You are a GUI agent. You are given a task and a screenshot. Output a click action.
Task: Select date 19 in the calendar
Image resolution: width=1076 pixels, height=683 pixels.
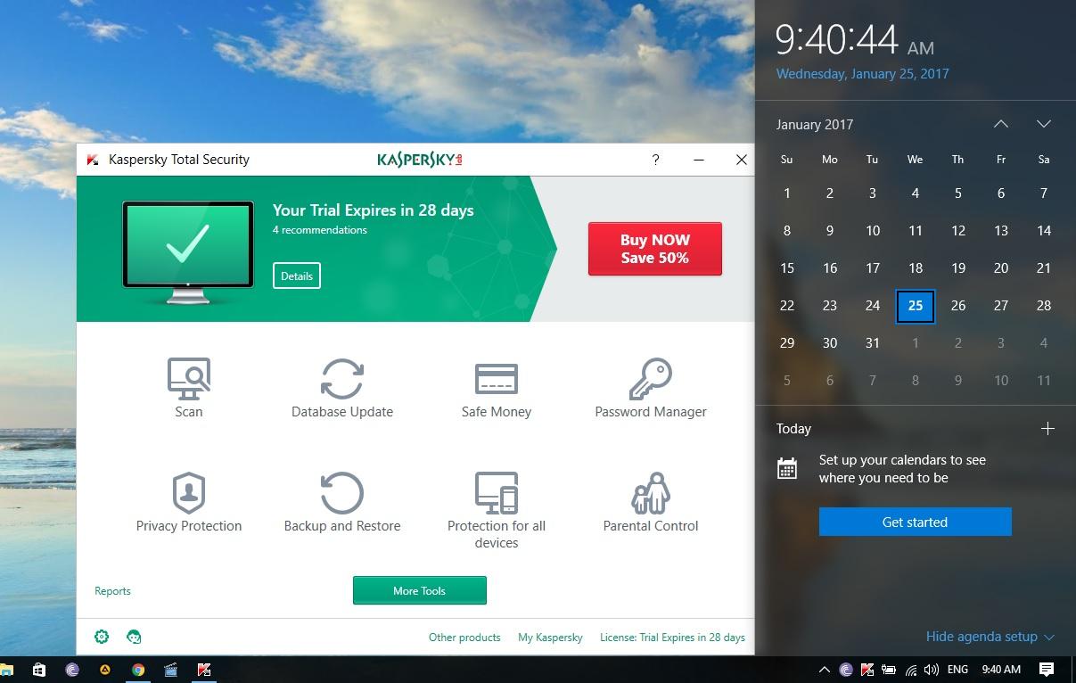tap(958, 268)
